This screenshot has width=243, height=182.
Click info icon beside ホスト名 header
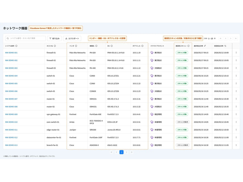pos(55,46)
